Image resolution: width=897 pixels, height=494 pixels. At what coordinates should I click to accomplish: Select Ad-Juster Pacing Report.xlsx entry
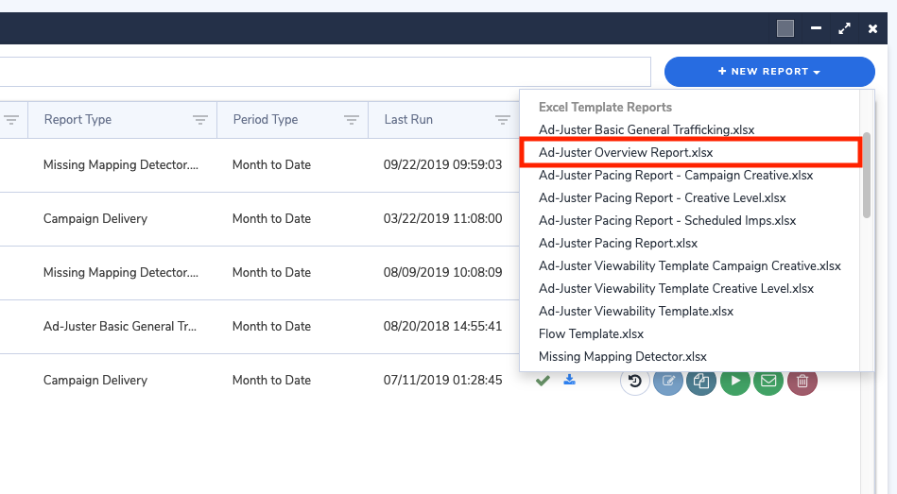coord(618,243)
